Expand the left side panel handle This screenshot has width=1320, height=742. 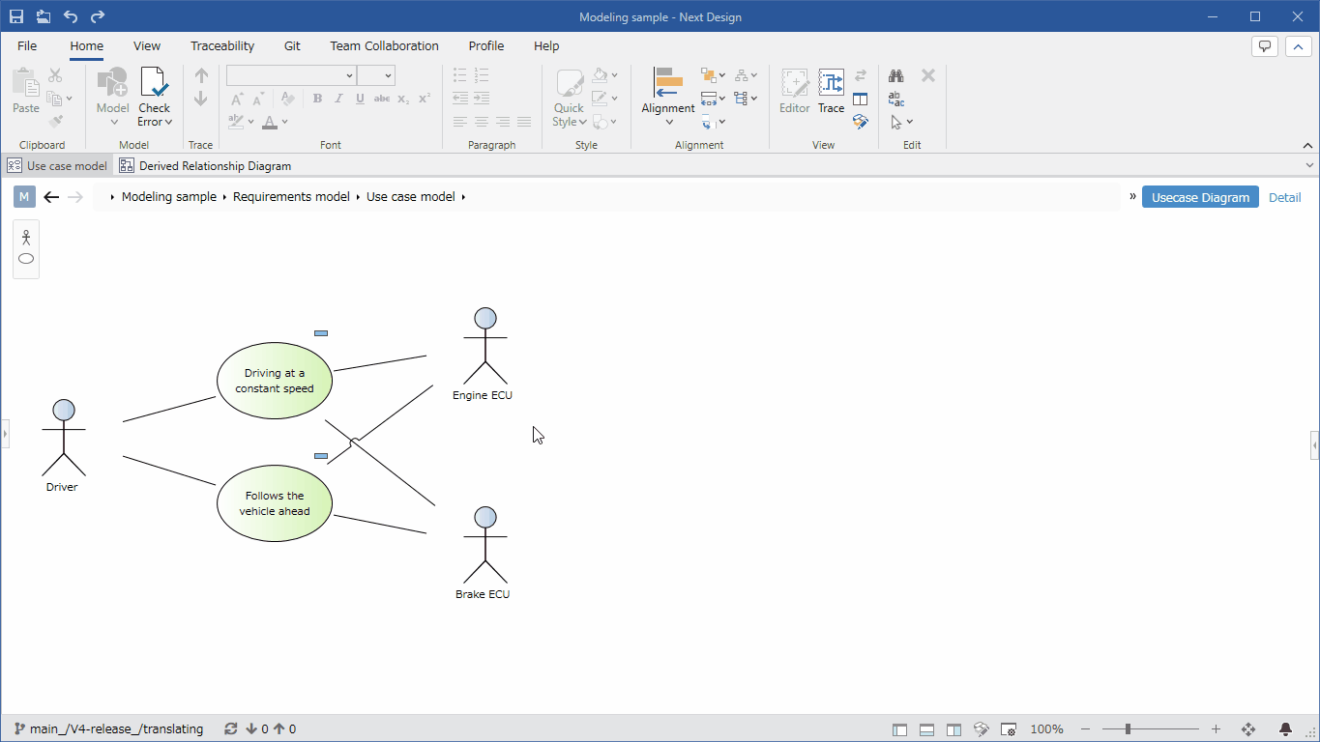coord(4,435)
